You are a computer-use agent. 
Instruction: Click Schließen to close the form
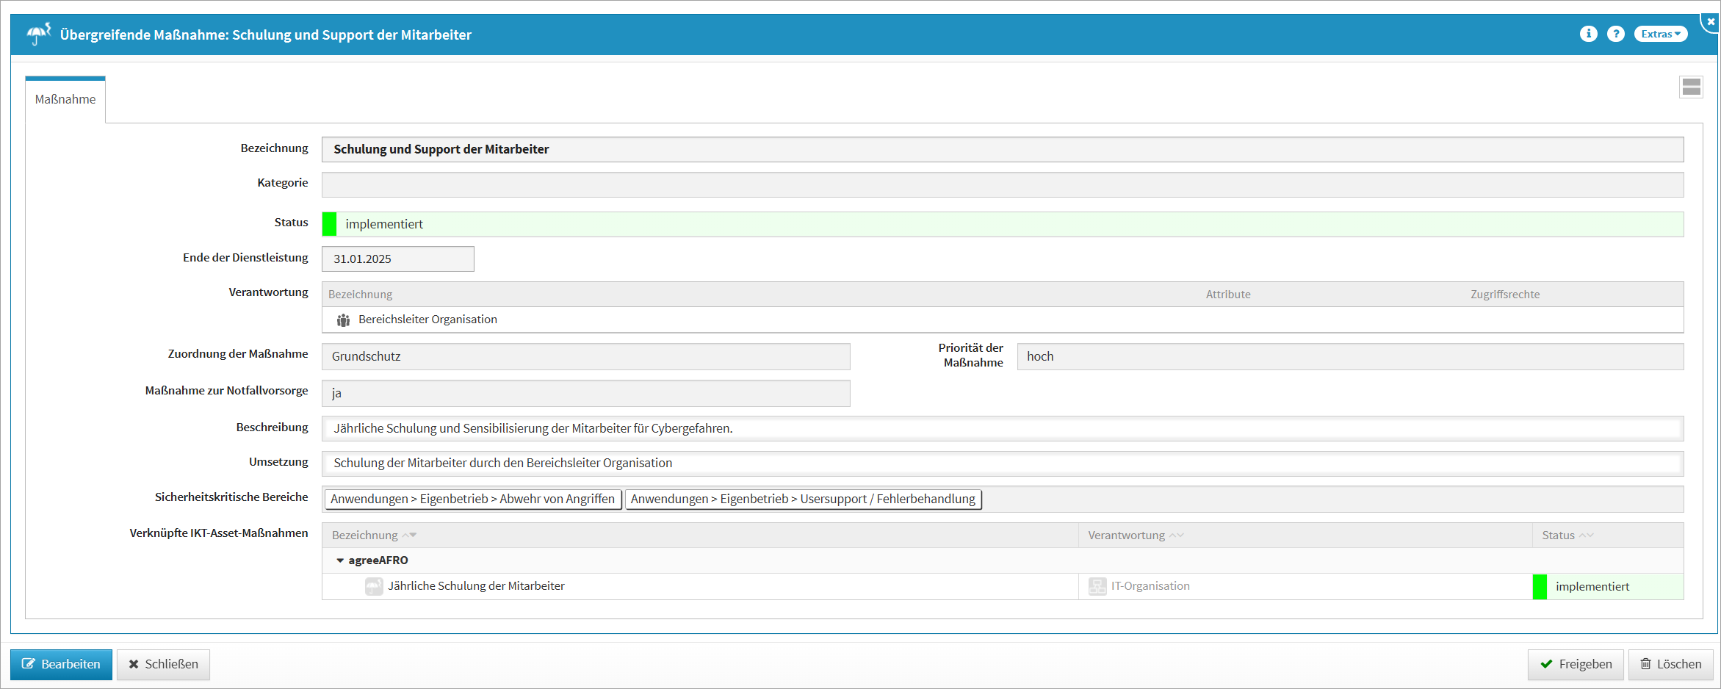[163, 664]
